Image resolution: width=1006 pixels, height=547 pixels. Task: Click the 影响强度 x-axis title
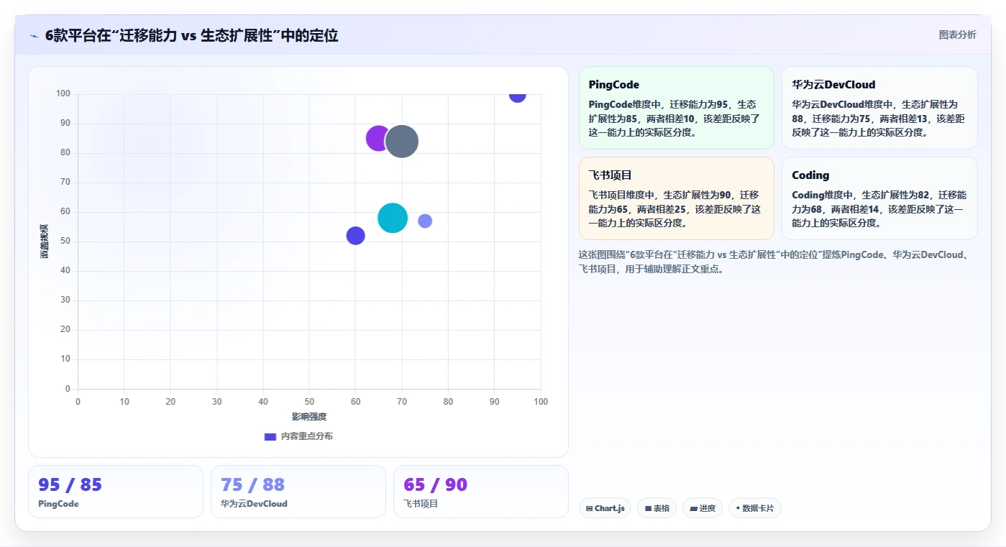coord(309,417)
